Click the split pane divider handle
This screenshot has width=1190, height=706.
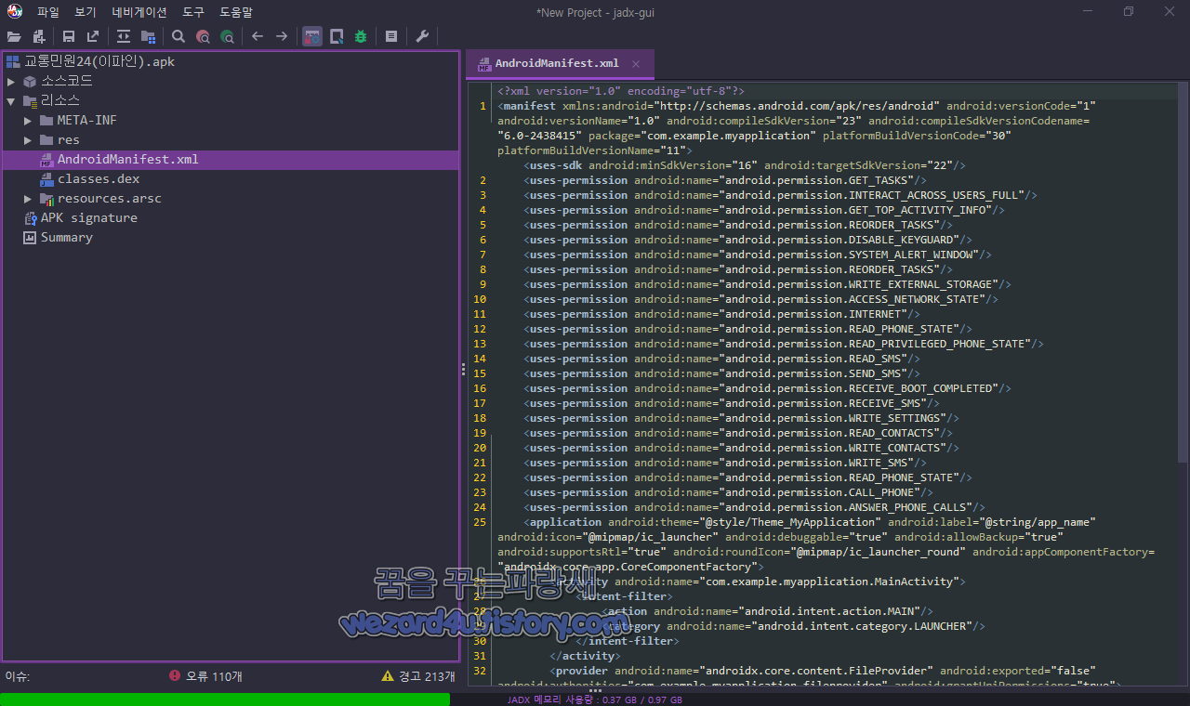click(463, 369)
